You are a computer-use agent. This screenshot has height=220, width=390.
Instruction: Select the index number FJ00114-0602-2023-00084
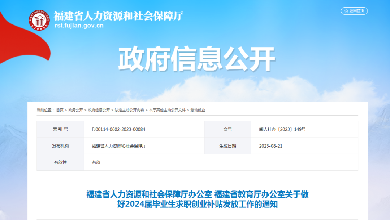(119, 129)
